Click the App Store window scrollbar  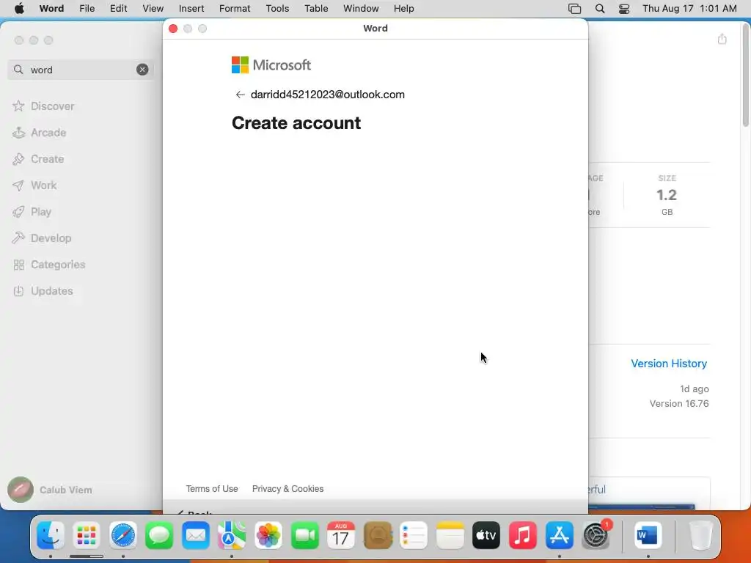coord(746,76)
